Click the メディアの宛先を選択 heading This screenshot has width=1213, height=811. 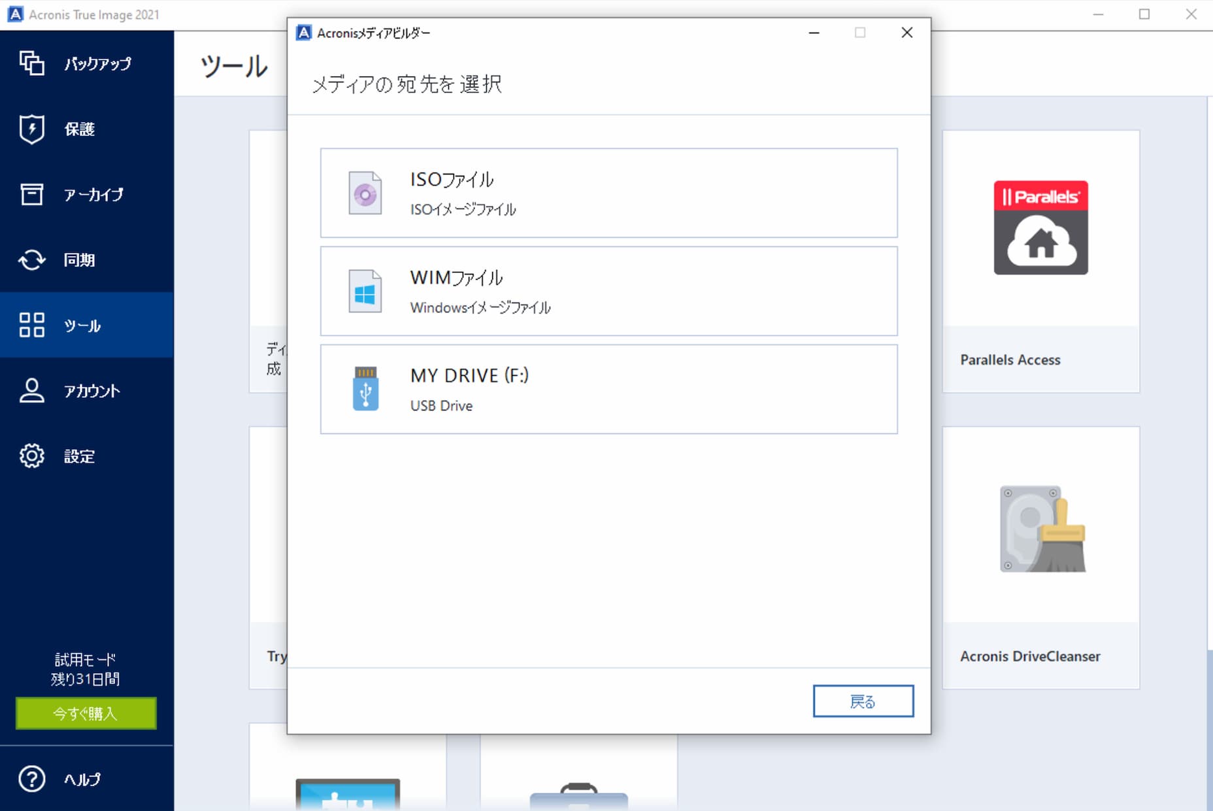coord(407,84)
